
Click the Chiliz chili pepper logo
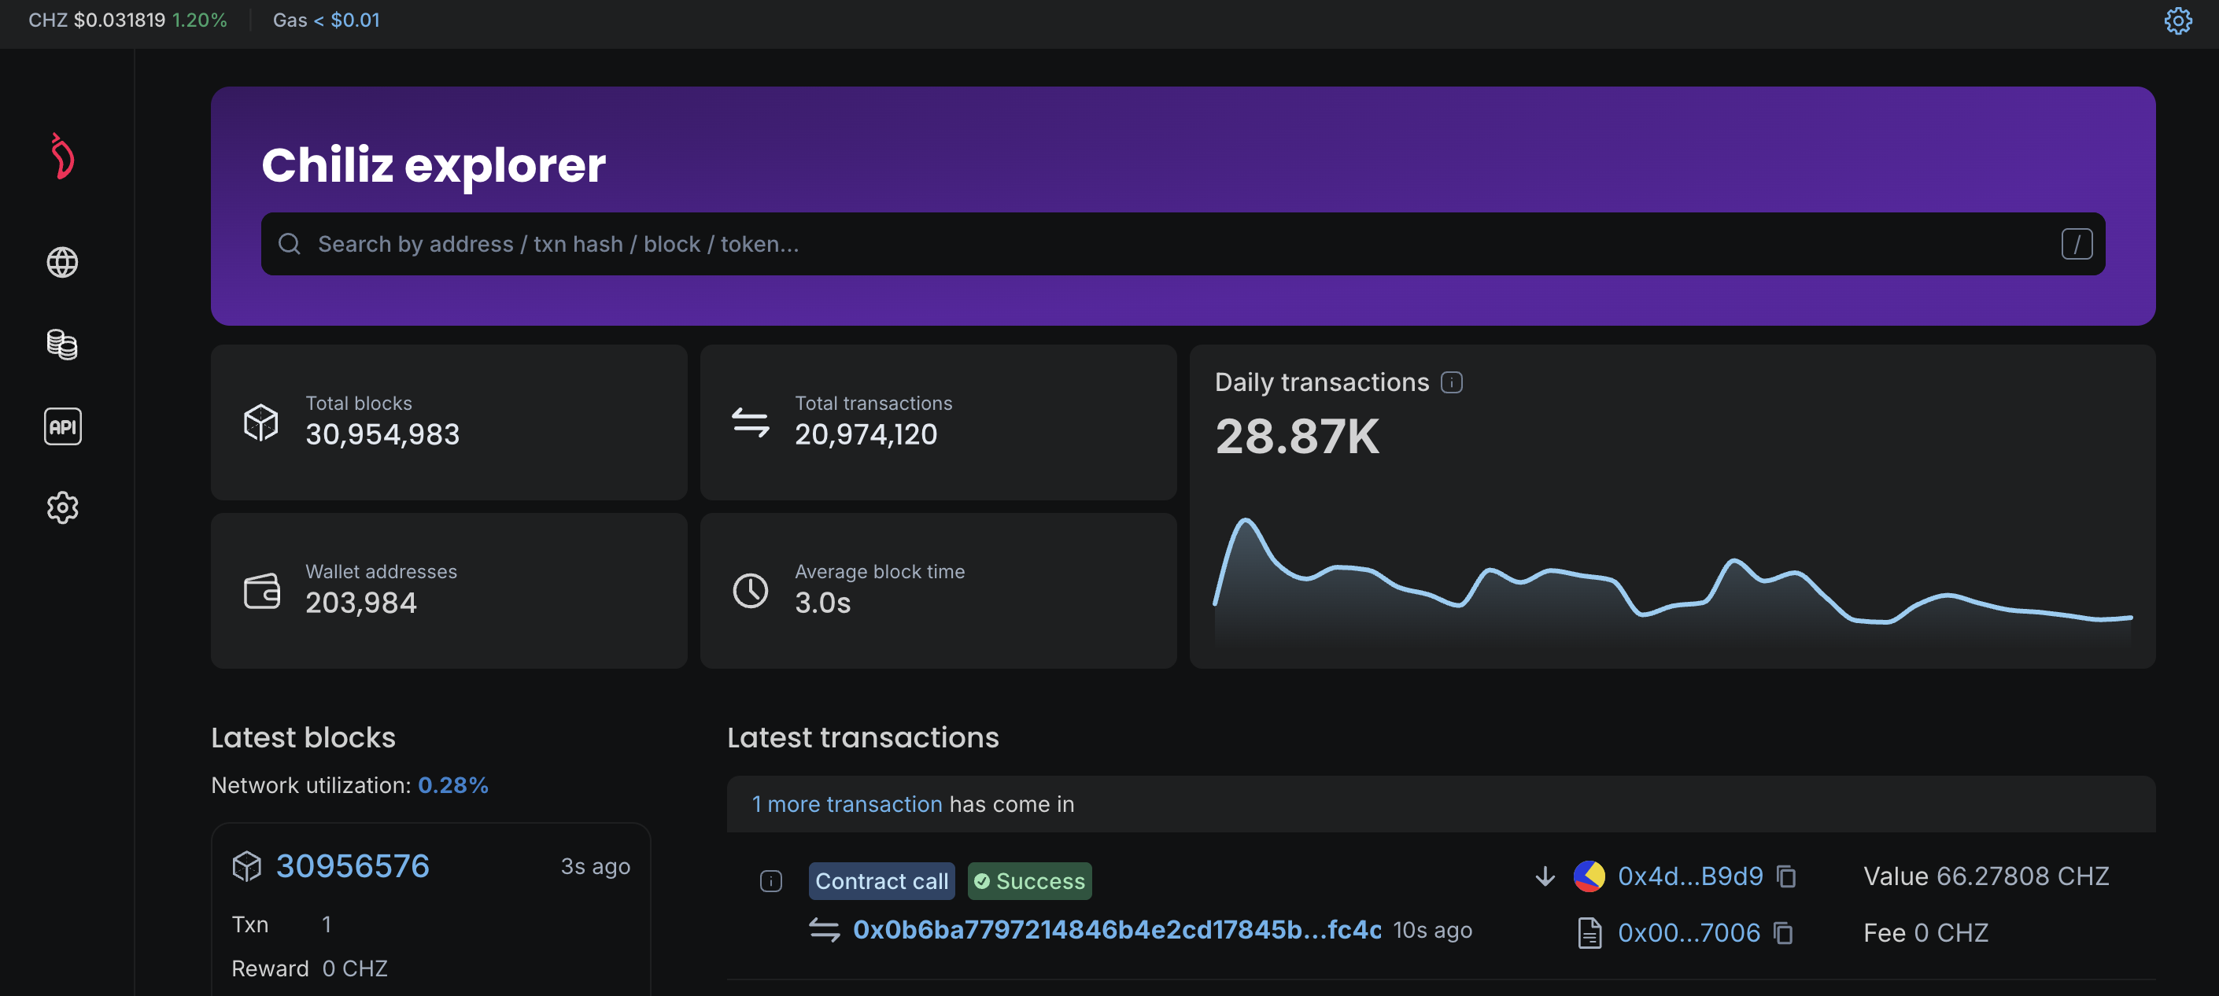(x=62, y=157)
